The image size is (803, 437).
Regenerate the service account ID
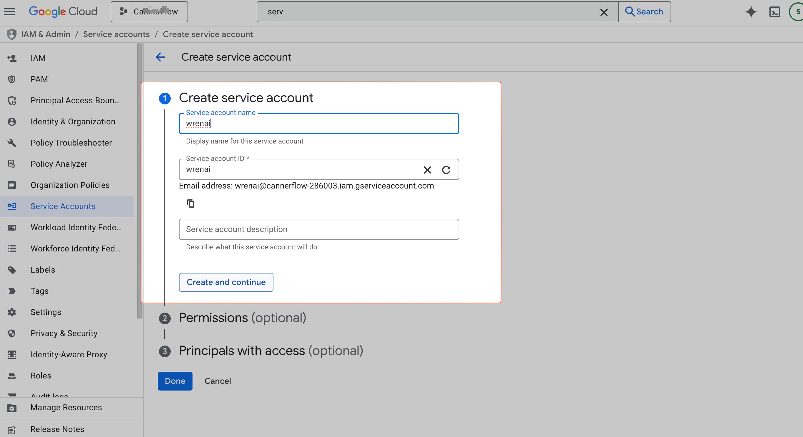click(x=446, y=170)
